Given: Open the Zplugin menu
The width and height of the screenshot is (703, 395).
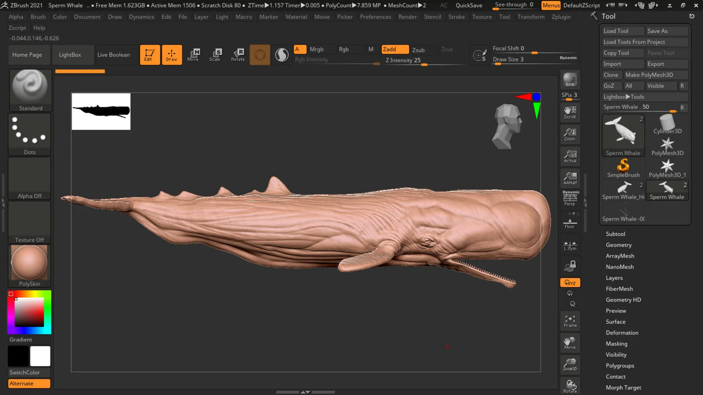Looking at the screenshot, I should tap(561, 17).
